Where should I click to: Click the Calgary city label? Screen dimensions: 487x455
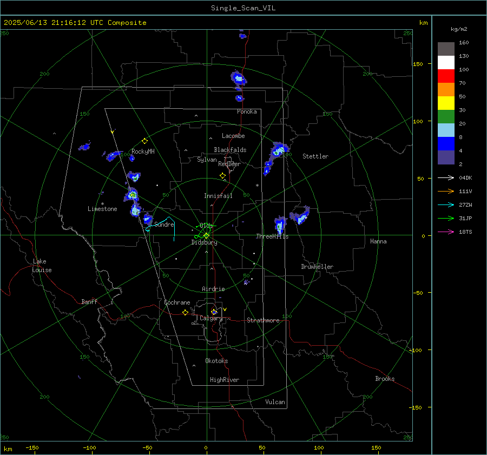211,318
